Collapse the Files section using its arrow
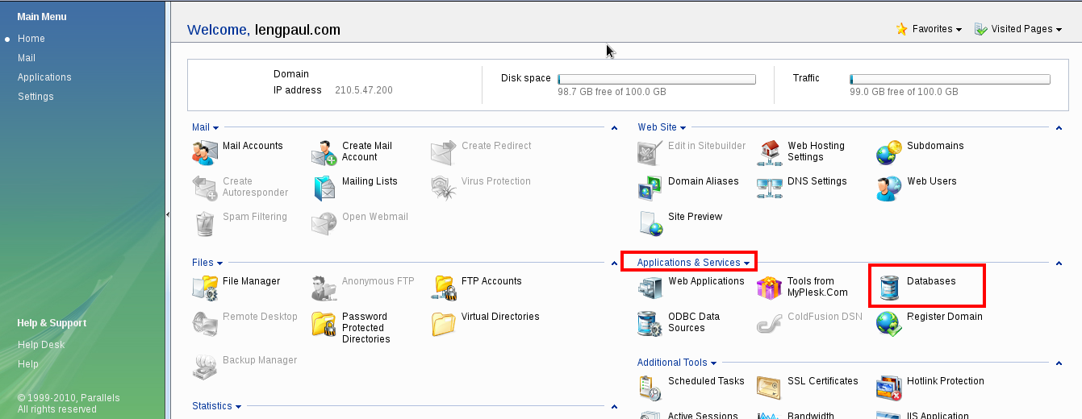 click(x=614, y=263)
